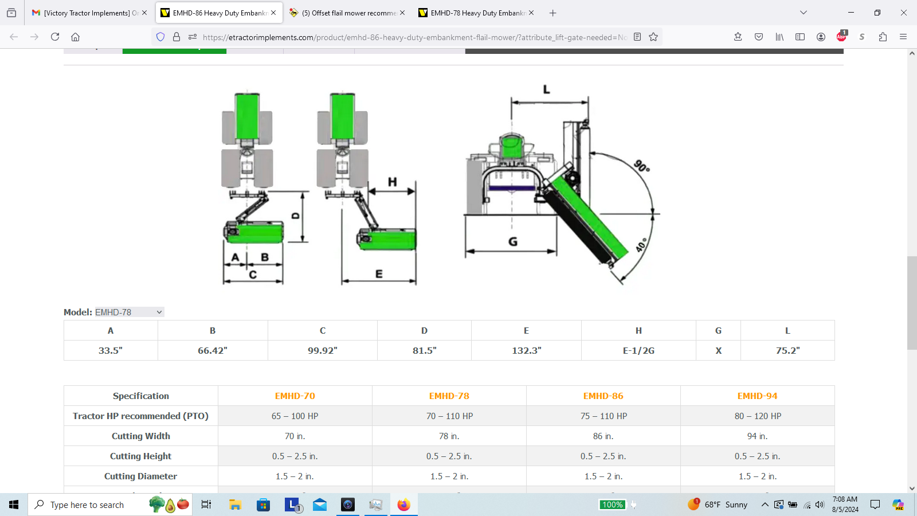This screenshot has width=917, height=516.
Task: Open the Extensions puzzle icon
Action: click(883, 37)
